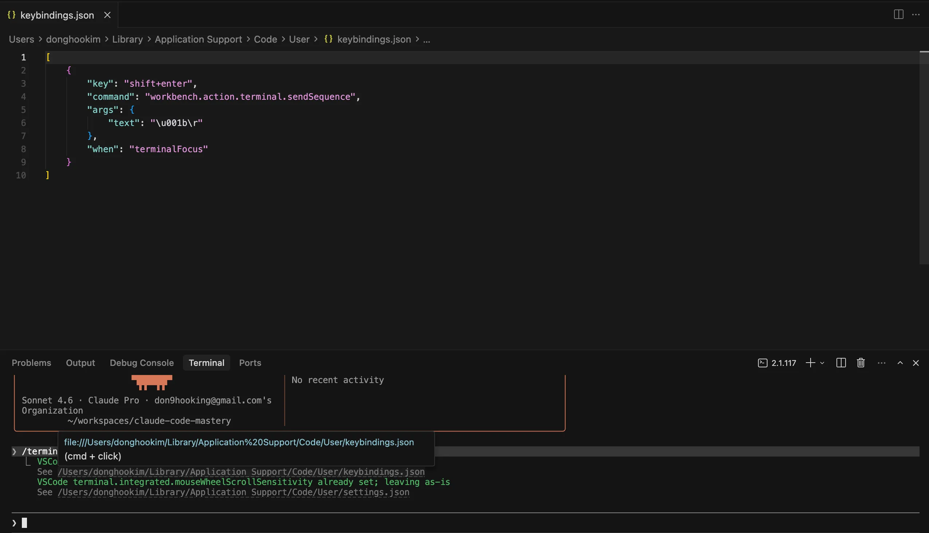Hide the bottom panel
Screen dimensions: 929x533
point(916,363)
